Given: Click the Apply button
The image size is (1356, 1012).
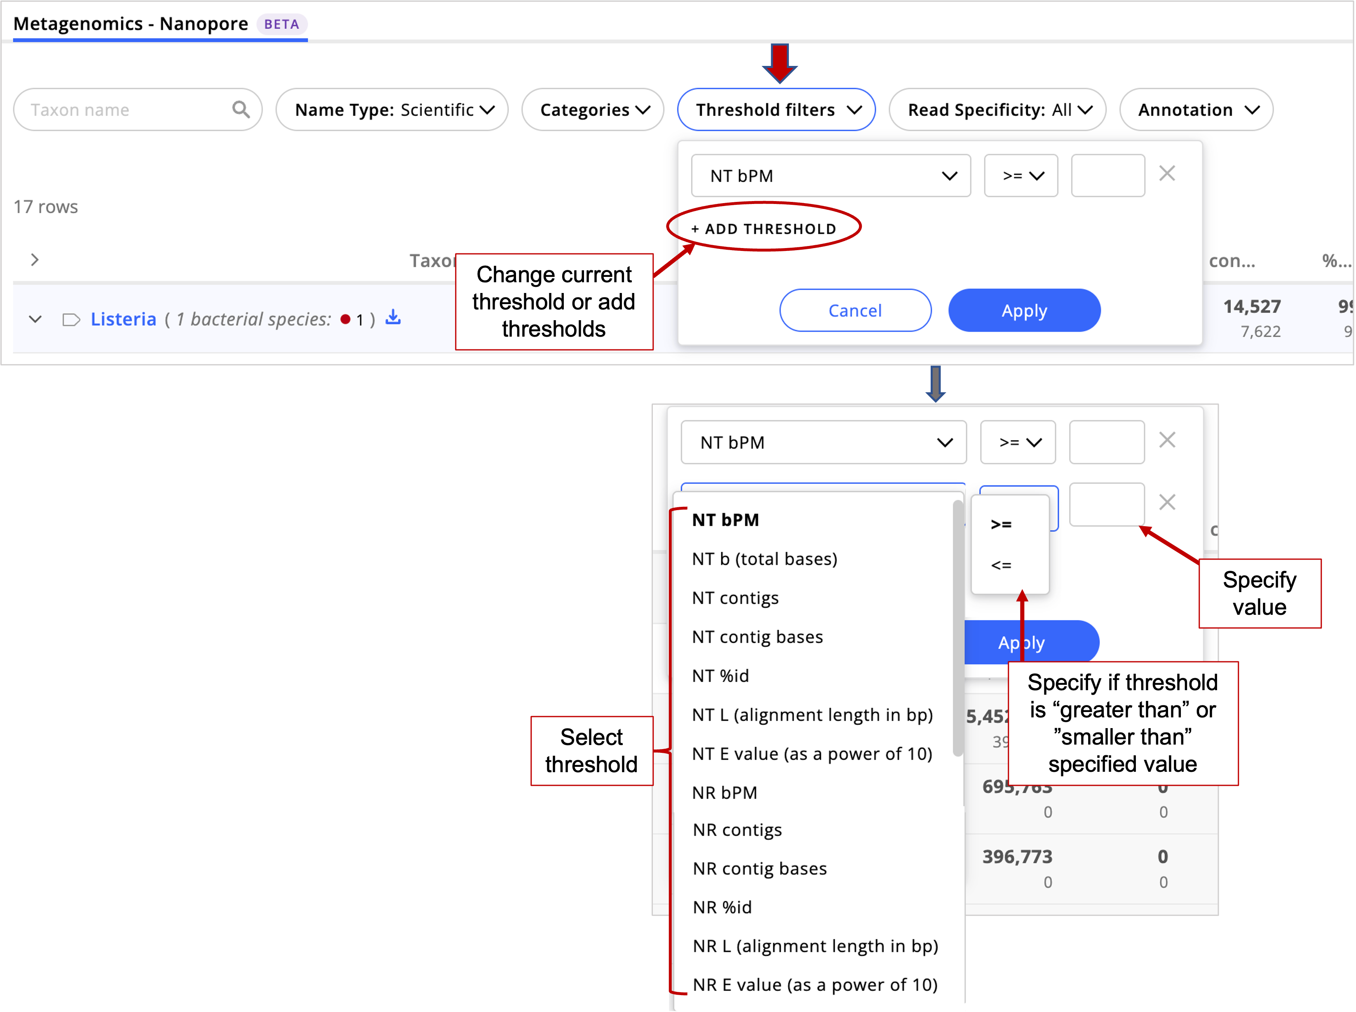Looking at the screenshot, I should coord(1023,310).
